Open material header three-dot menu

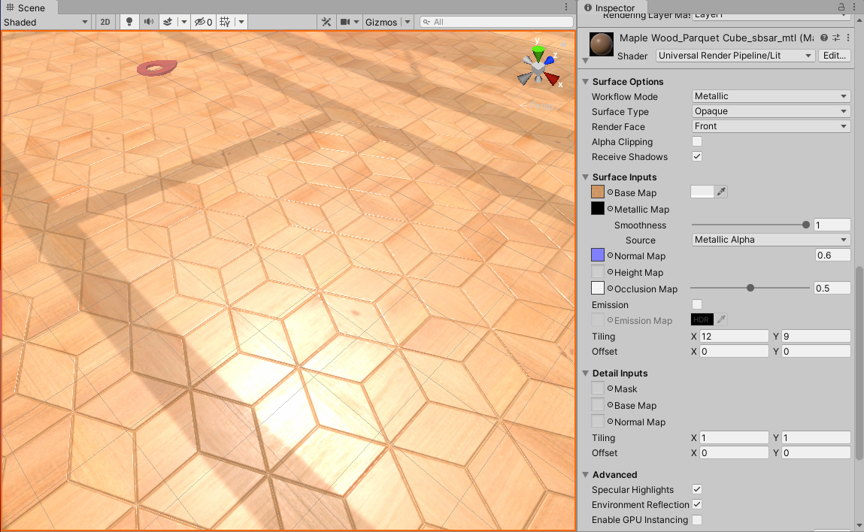tap(848, 38)
